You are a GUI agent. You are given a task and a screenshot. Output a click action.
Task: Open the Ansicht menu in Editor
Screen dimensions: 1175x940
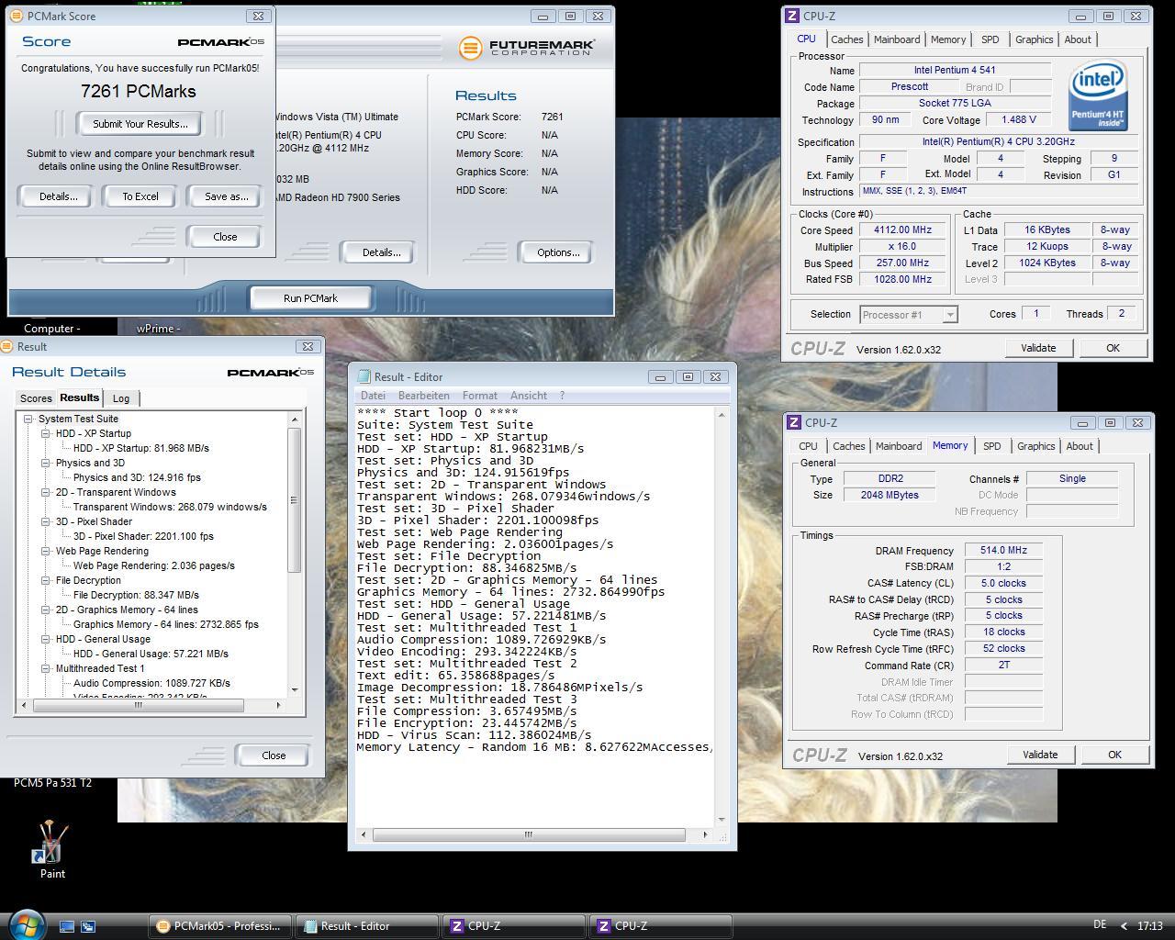[528, 396]
